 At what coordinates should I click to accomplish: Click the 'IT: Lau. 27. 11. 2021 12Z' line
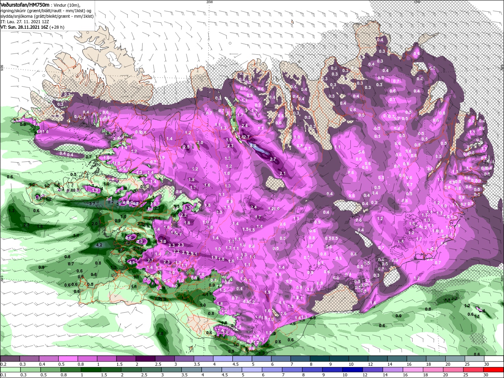(x=25, y=22)
